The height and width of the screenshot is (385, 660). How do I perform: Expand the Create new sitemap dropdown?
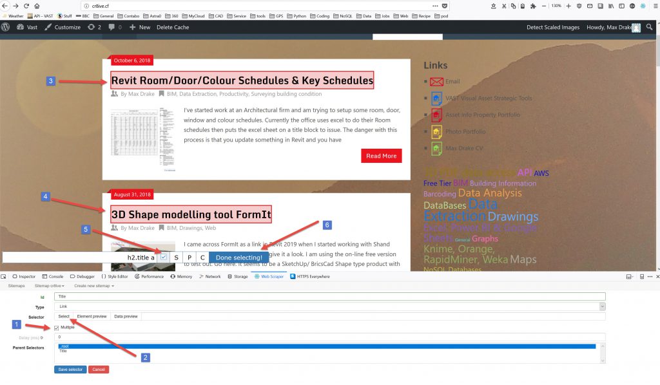(x=94, y=285)
